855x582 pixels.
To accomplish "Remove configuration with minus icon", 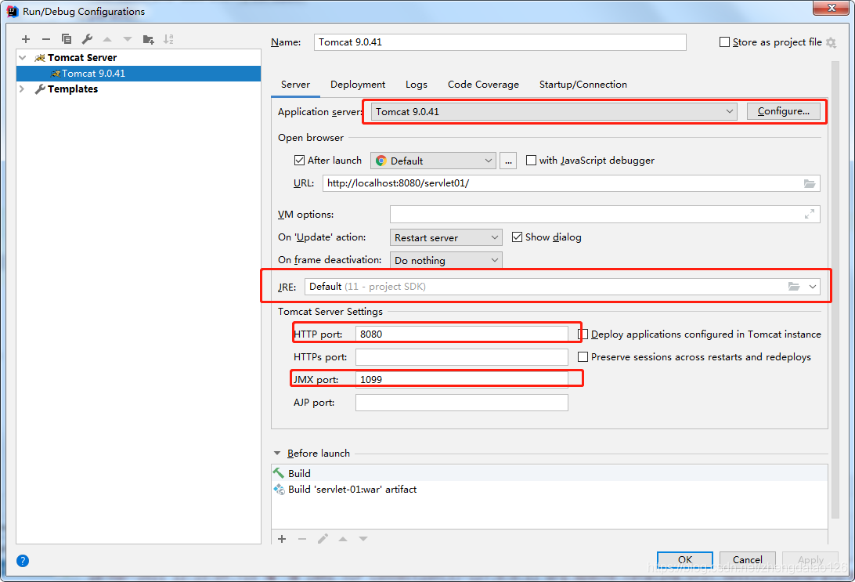I will pyautogui.click(x=45, y=39).
